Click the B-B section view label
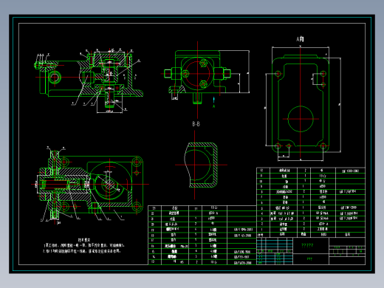Screen dimensions: 384x288 point(196,124)
